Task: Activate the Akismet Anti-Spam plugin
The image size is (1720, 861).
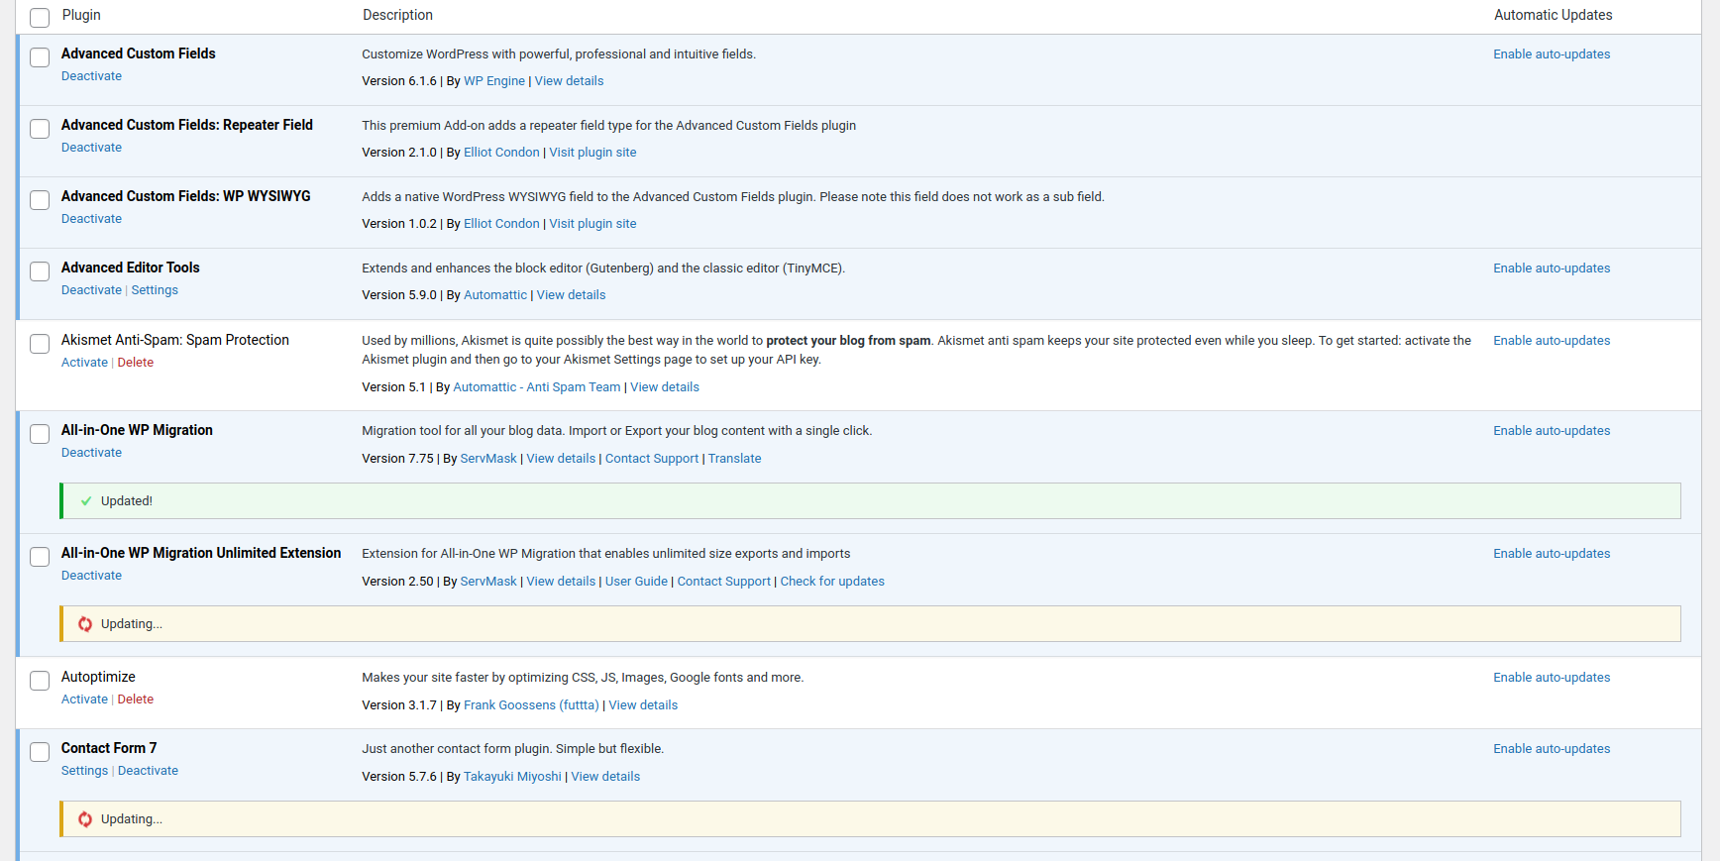Action: pyautogui.click(x=84, y=363)
